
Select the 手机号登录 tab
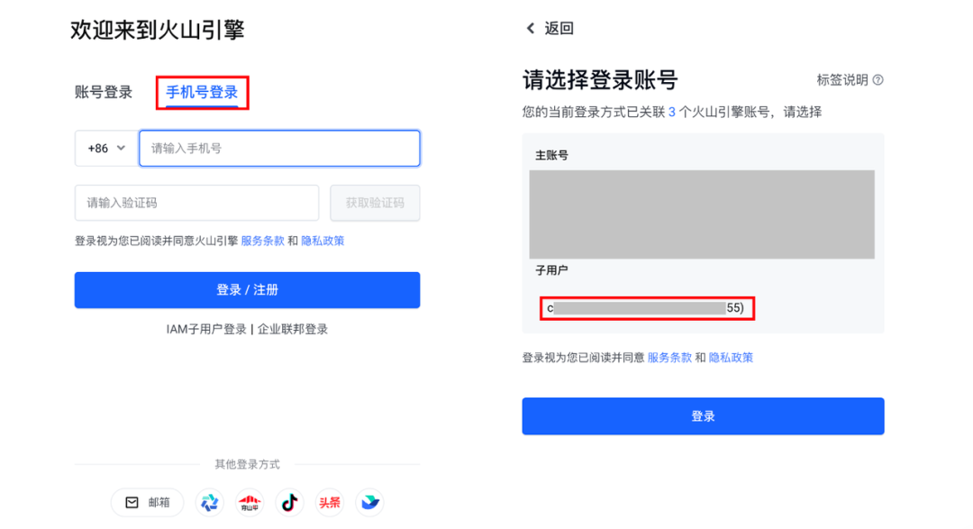coord(202,92)
